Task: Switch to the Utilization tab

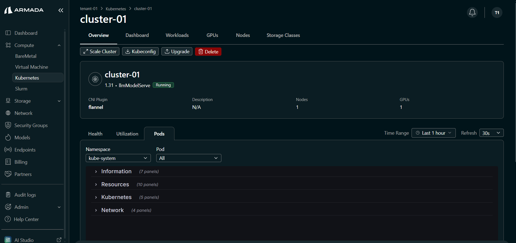Action: click(127, 134)
